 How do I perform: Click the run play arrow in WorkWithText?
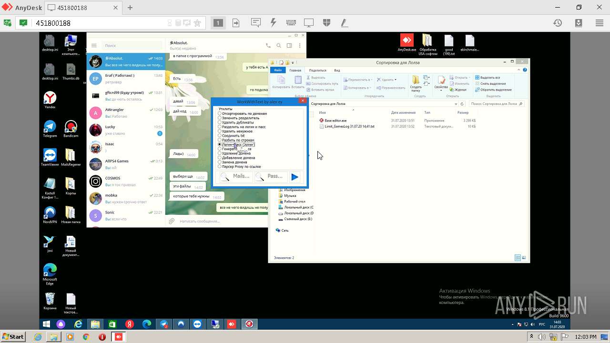click(x=295, y=177)
